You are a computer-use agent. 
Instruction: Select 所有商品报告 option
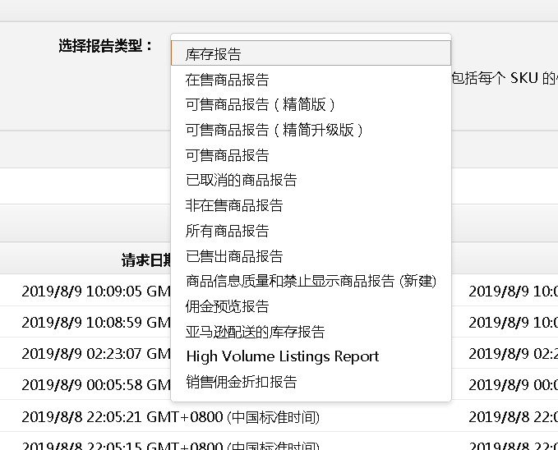click(228, 231)
